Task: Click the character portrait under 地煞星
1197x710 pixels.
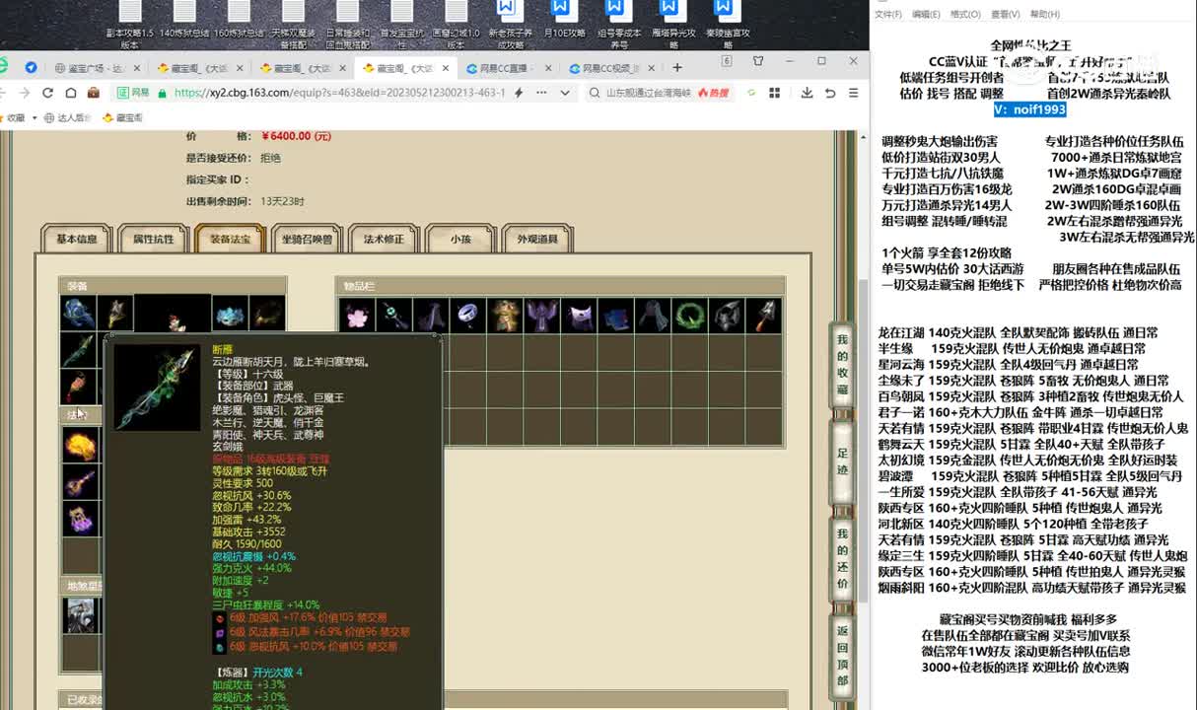Action: [80, 615]
